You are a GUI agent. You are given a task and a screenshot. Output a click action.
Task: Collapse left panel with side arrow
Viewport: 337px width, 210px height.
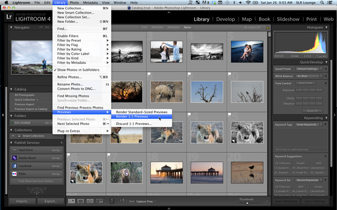[x=3, y=115]
